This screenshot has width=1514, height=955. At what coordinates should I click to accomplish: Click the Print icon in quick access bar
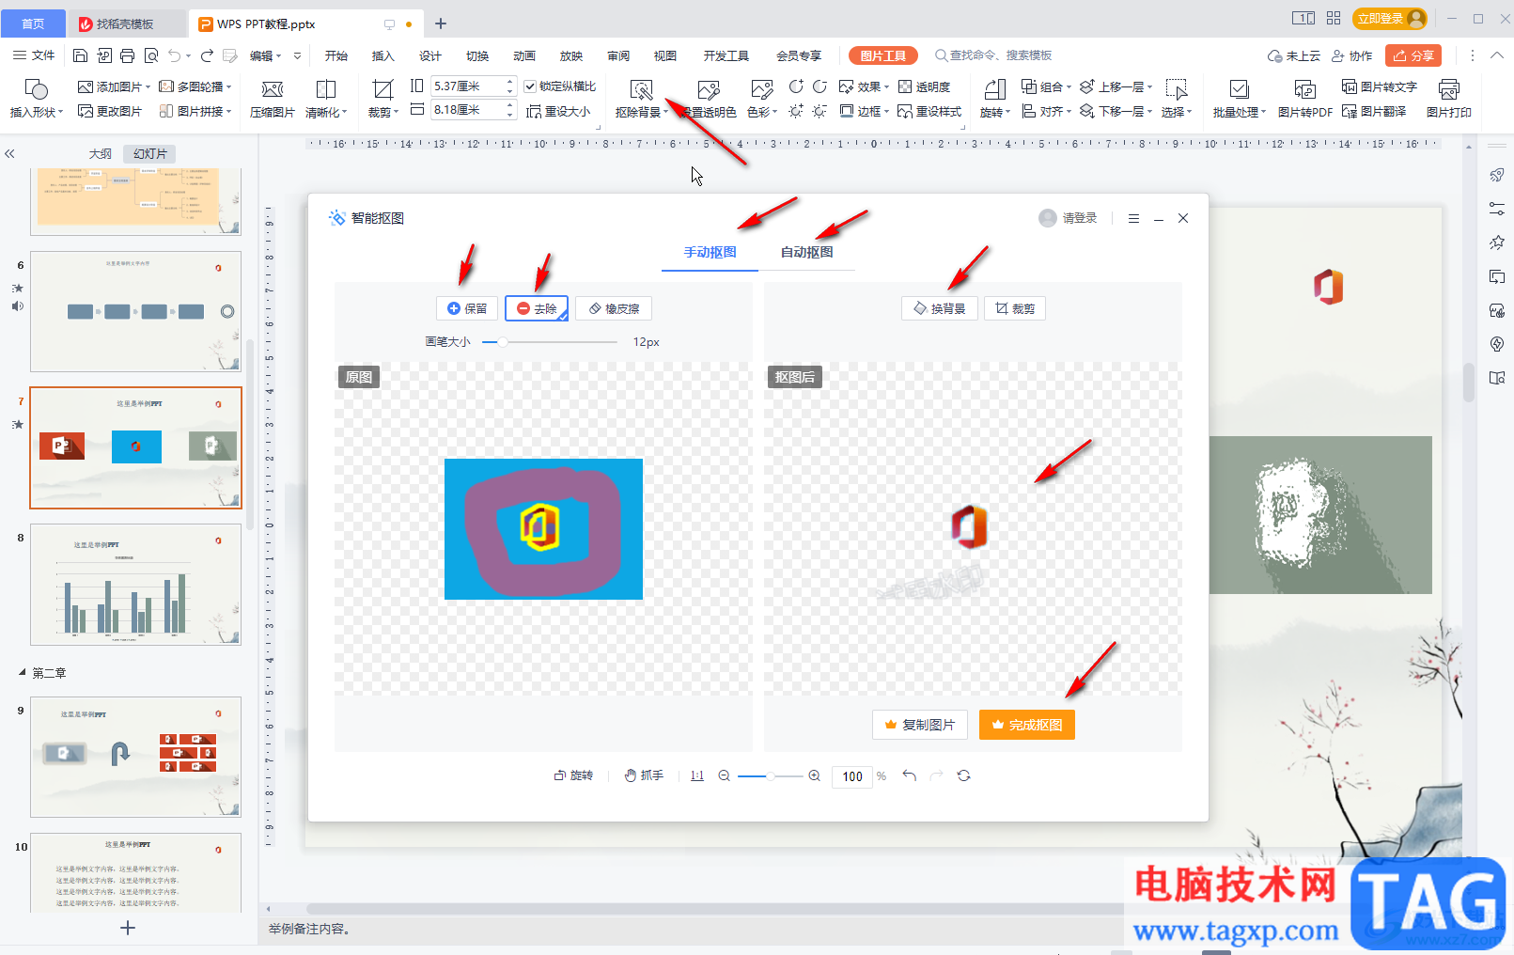tap(128, 55)
